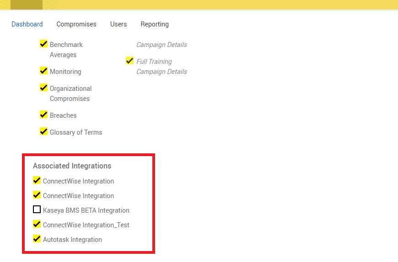
Task: Uncheck the Benchmark Averages checkbox
Action: [x=44, y=44]
